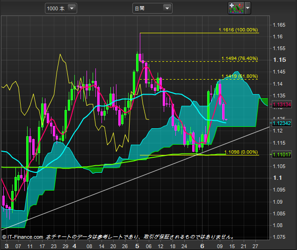Viewport: 297px width, 250px height.
Task: Click the IT-Finance.com copyright text
Action: coord(23,237)
